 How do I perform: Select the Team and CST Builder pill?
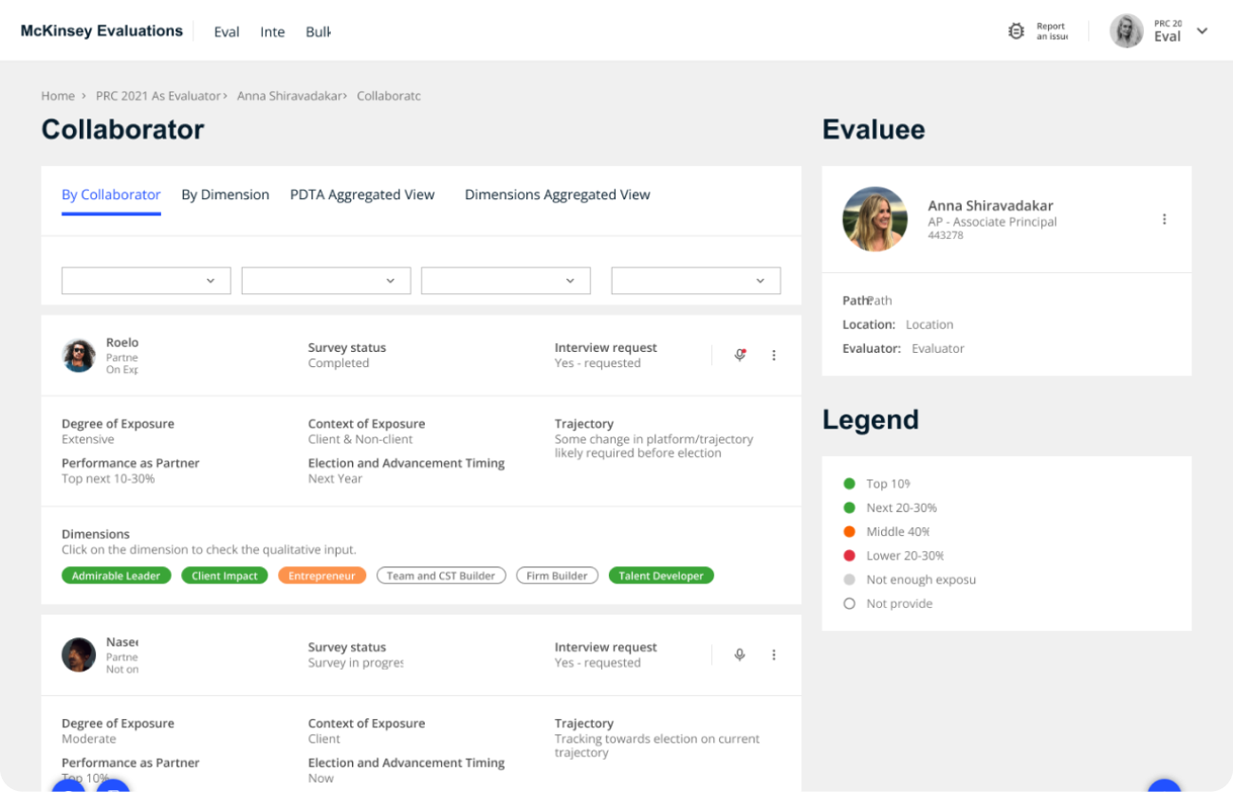(x=441, y=576)
